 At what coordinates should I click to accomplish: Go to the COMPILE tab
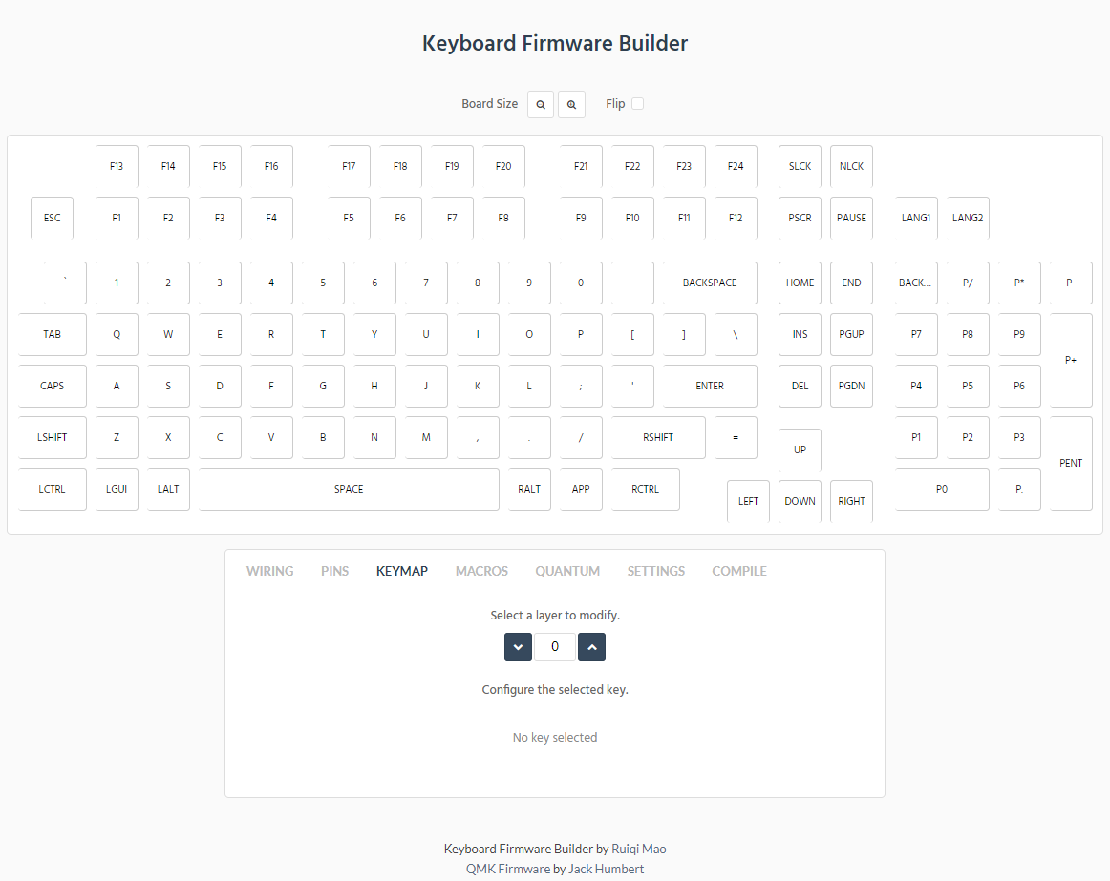coord(739,571)
